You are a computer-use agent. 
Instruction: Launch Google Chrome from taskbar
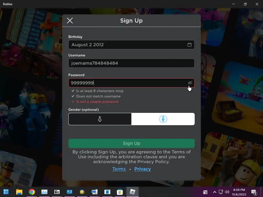[32, 192]
